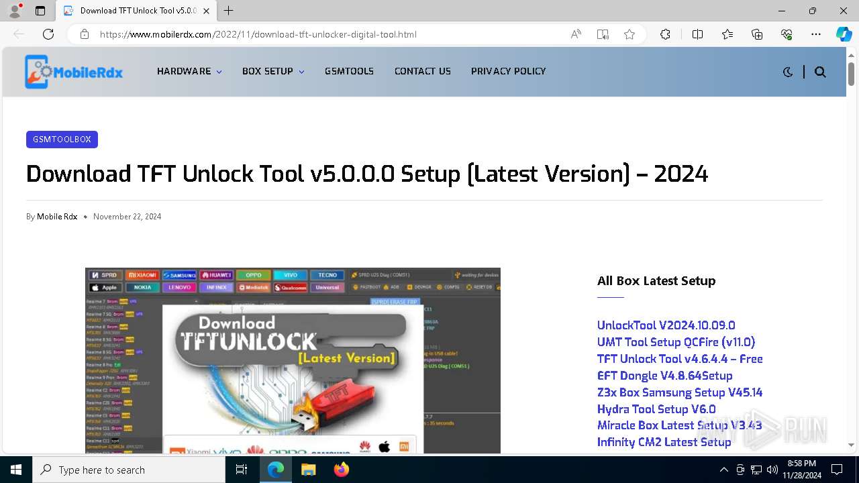Screen dimensions: 859x483
Task: Open the PRIVACY POLICY page
Action: [508, 71]
